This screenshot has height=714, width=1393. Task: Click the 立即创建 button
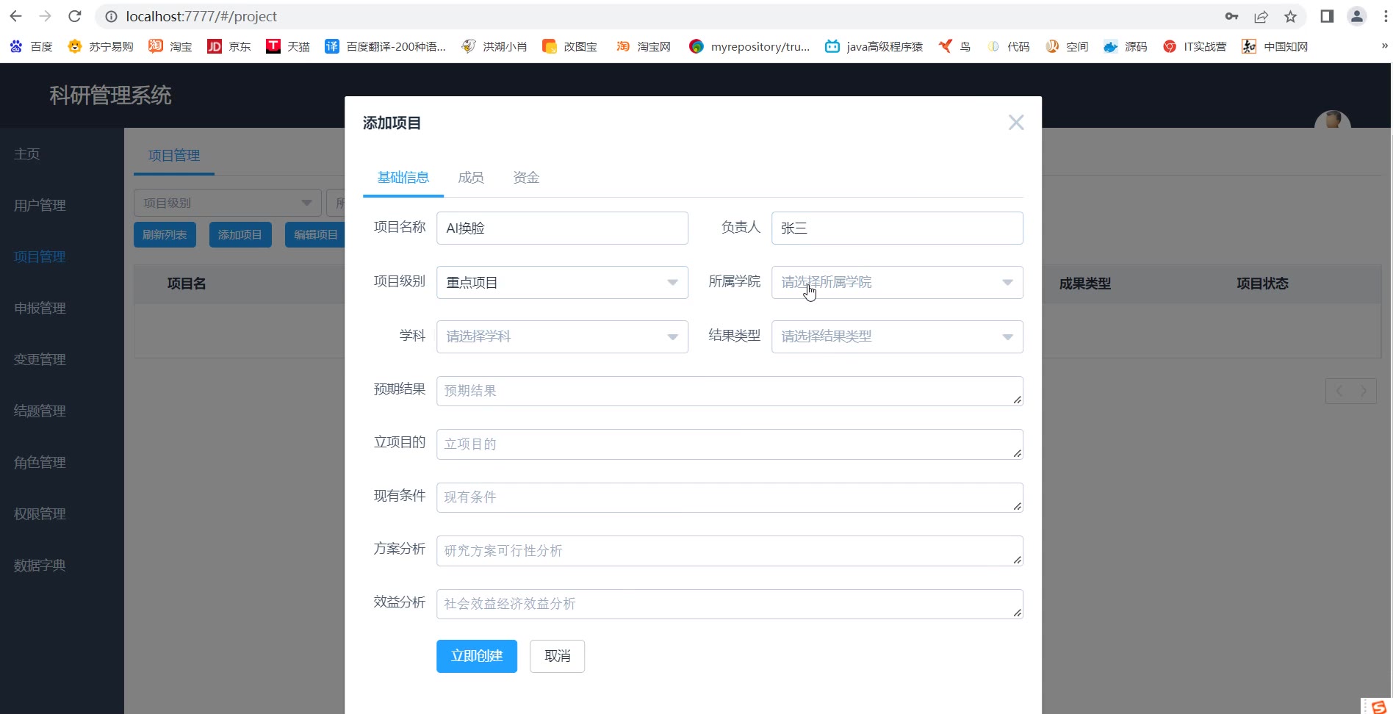point(476,656)
